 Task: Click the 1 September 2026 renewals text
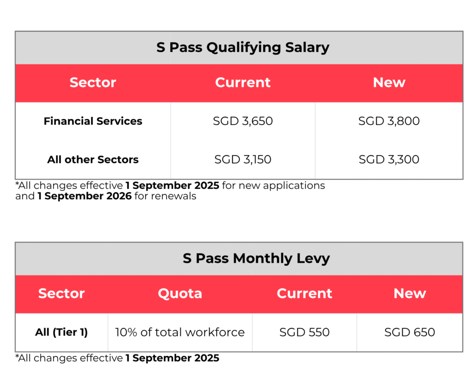pos(84,196)
